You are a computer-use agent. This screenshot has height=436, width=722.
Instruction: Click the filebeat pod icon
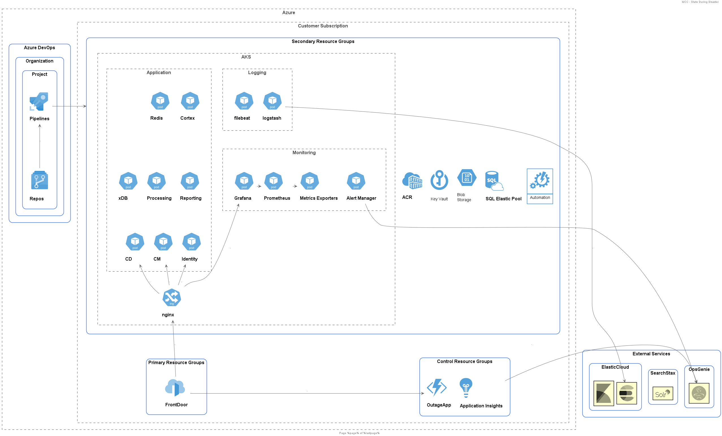click(x=244, y=101)
